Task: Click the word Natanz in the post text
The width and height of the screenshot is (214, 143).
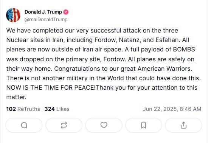Action: click(x=130, y=40)
